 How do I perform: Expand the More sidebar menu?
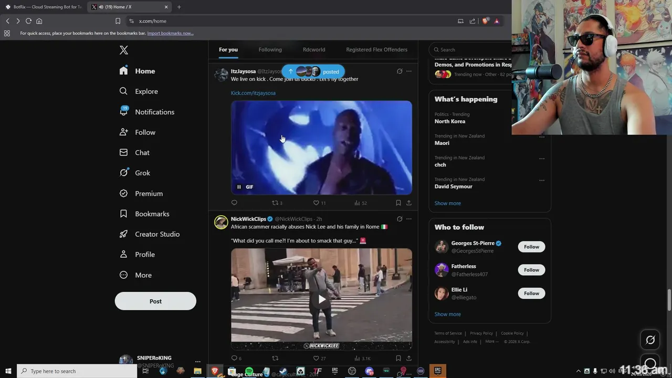click(x=135, y=275)
